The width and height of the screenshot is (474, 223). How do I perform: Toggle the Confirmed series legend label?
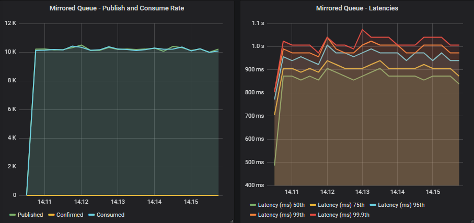tap(70, 215)
